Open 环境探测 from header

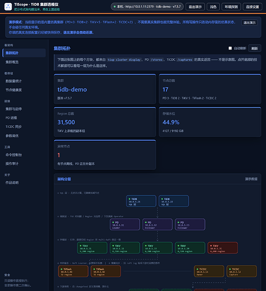231,7
